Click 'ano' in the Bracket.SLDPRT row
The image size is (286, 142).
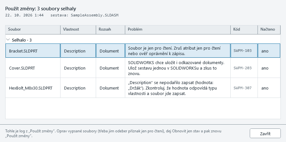pos(265,51)
